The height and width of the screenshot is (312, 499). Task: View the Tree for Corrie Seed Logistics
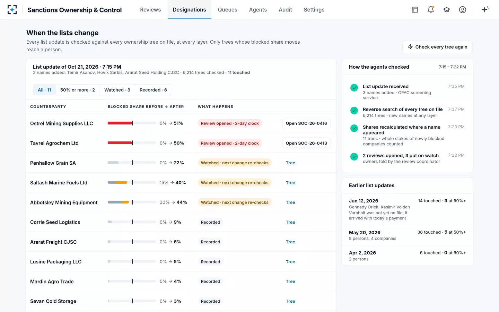pos(290,222)
